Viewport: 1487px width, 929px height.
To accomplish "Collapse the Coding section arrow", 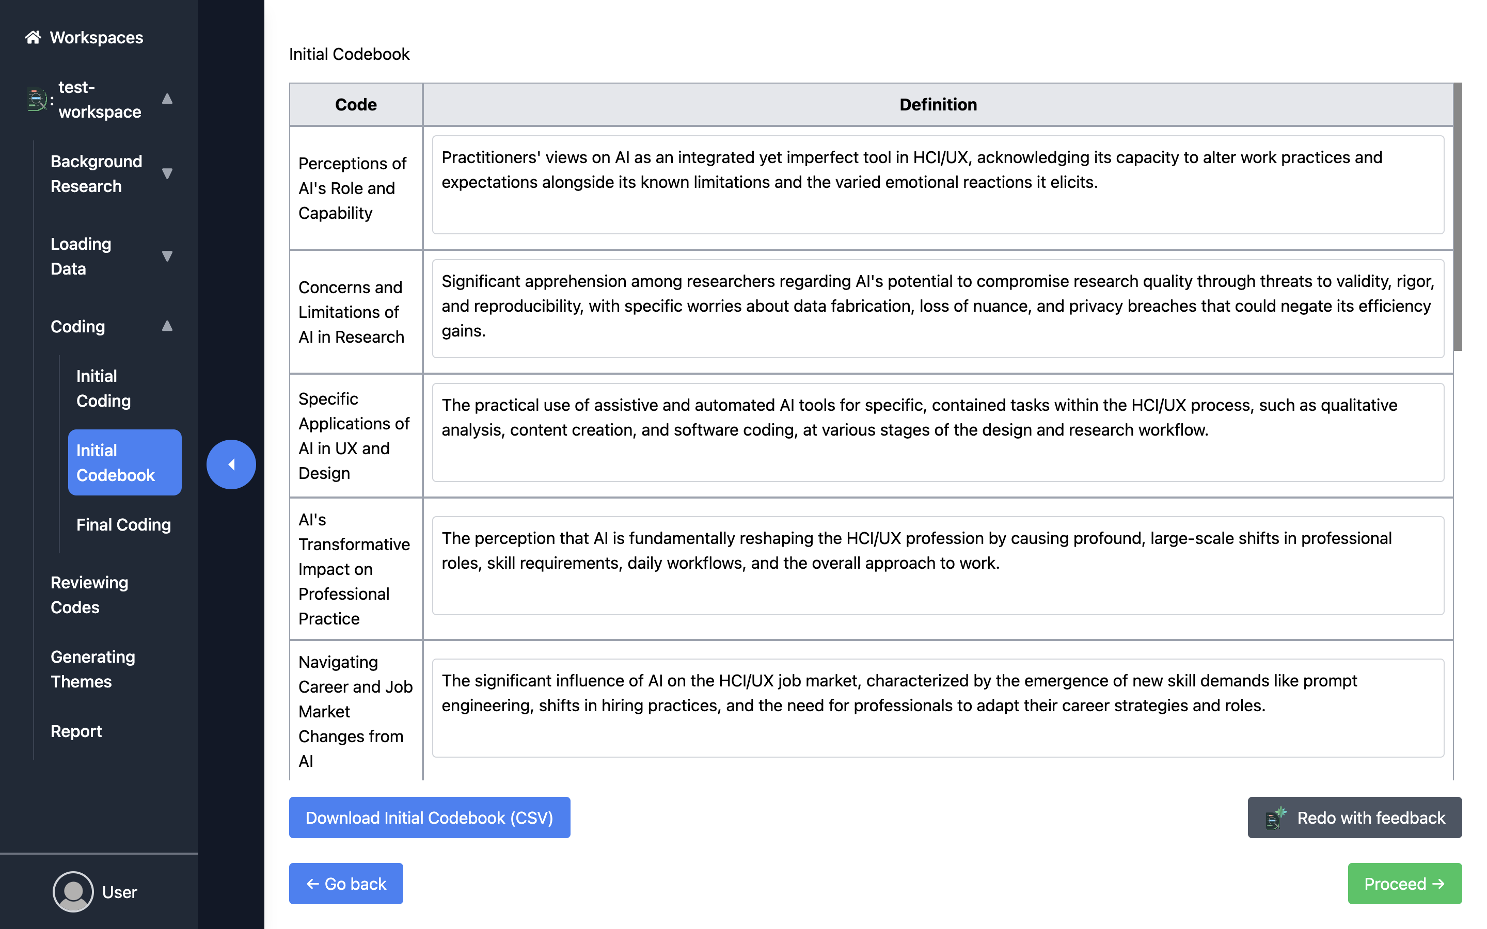I will point(167,326).
